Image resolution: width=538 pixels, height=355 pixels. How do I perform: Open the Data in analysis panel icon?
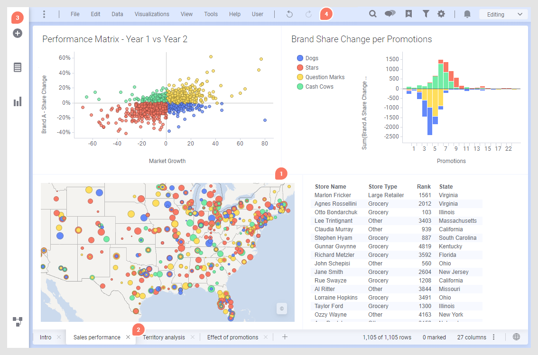coord(18,67)
